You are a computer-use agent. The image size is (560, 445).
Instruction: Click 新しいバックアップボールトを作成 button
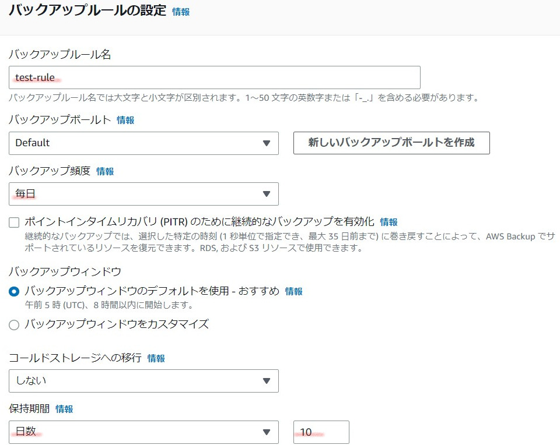[391, 143]
